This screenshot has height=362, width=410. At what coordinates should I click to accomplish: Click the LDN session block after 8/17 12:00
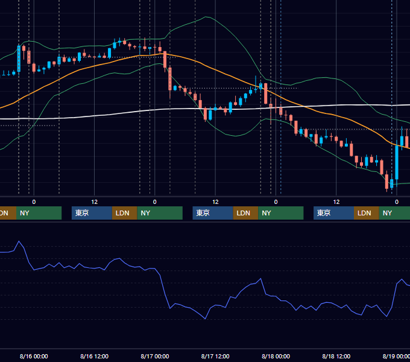point(245,213)
